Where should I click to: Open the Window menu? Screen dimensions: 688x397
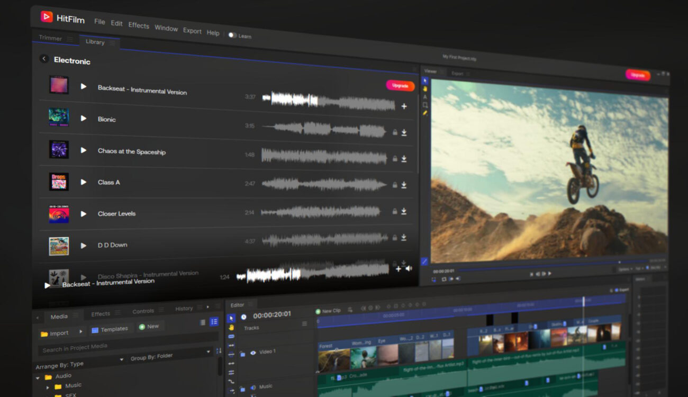(x=166, y=28)
